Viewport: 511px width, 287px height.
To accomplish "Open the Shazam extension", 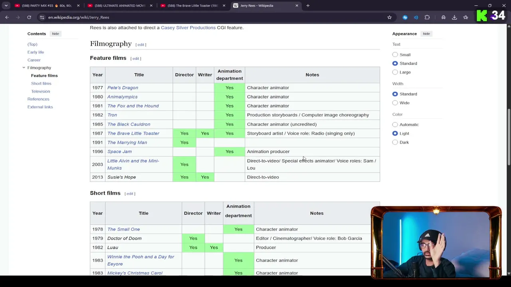I will [x=405, y=17].
